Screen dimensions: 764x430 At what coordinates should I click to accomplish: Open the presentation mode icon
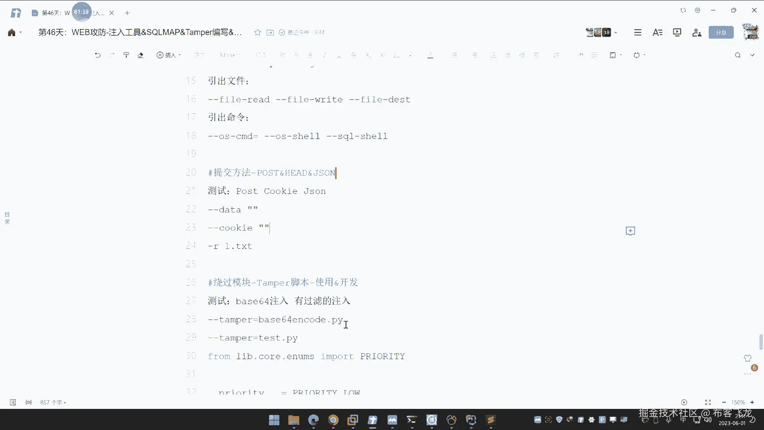coord(677,32)
